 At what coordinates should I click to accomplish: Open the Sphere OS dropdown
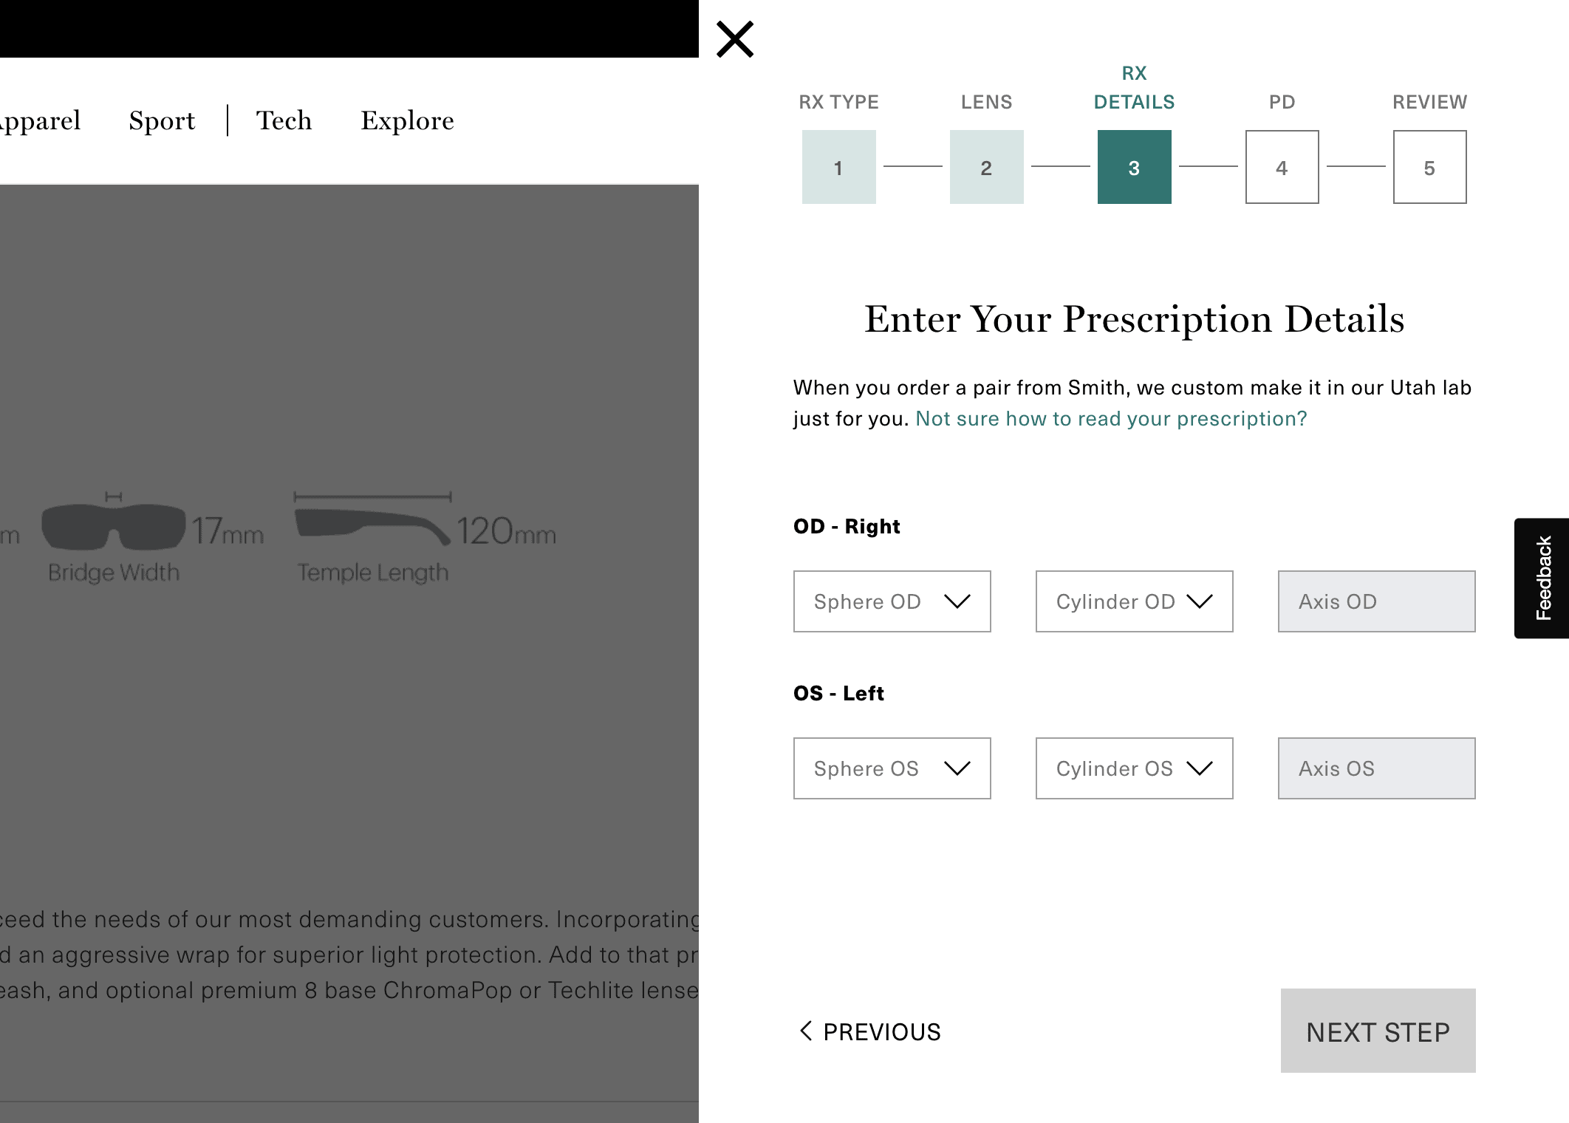(x=892, y=768)
